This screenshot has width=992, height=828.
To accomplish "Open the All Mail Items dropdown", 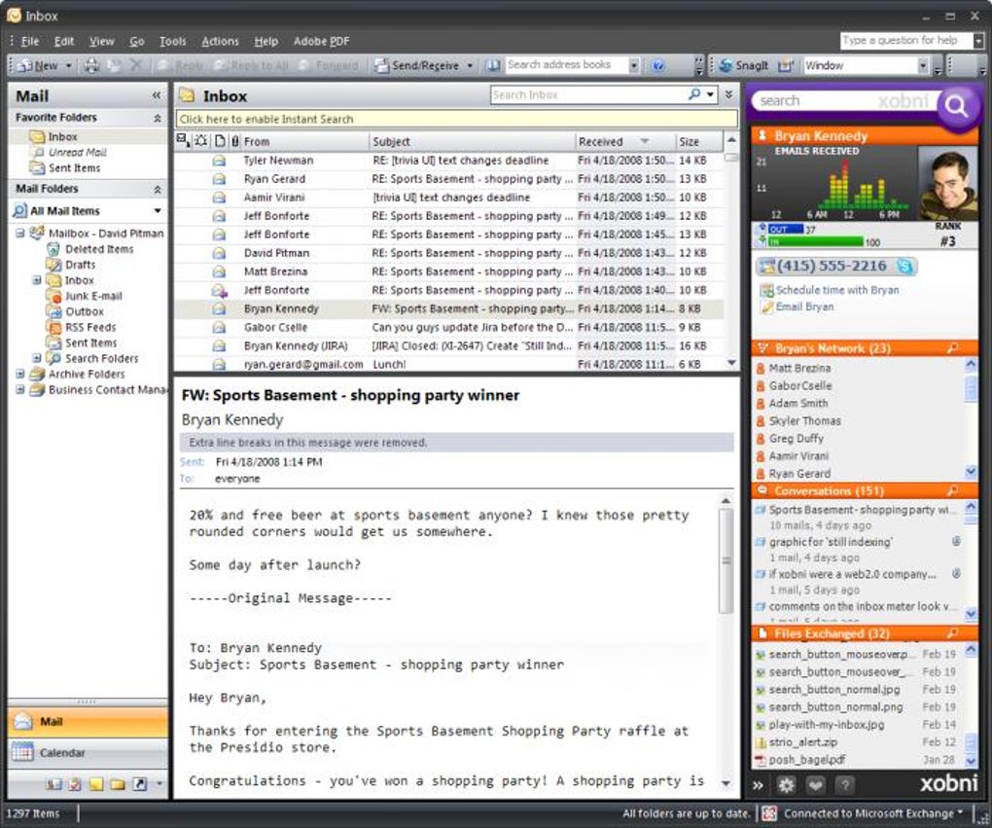I will click(x=157, y=211).
